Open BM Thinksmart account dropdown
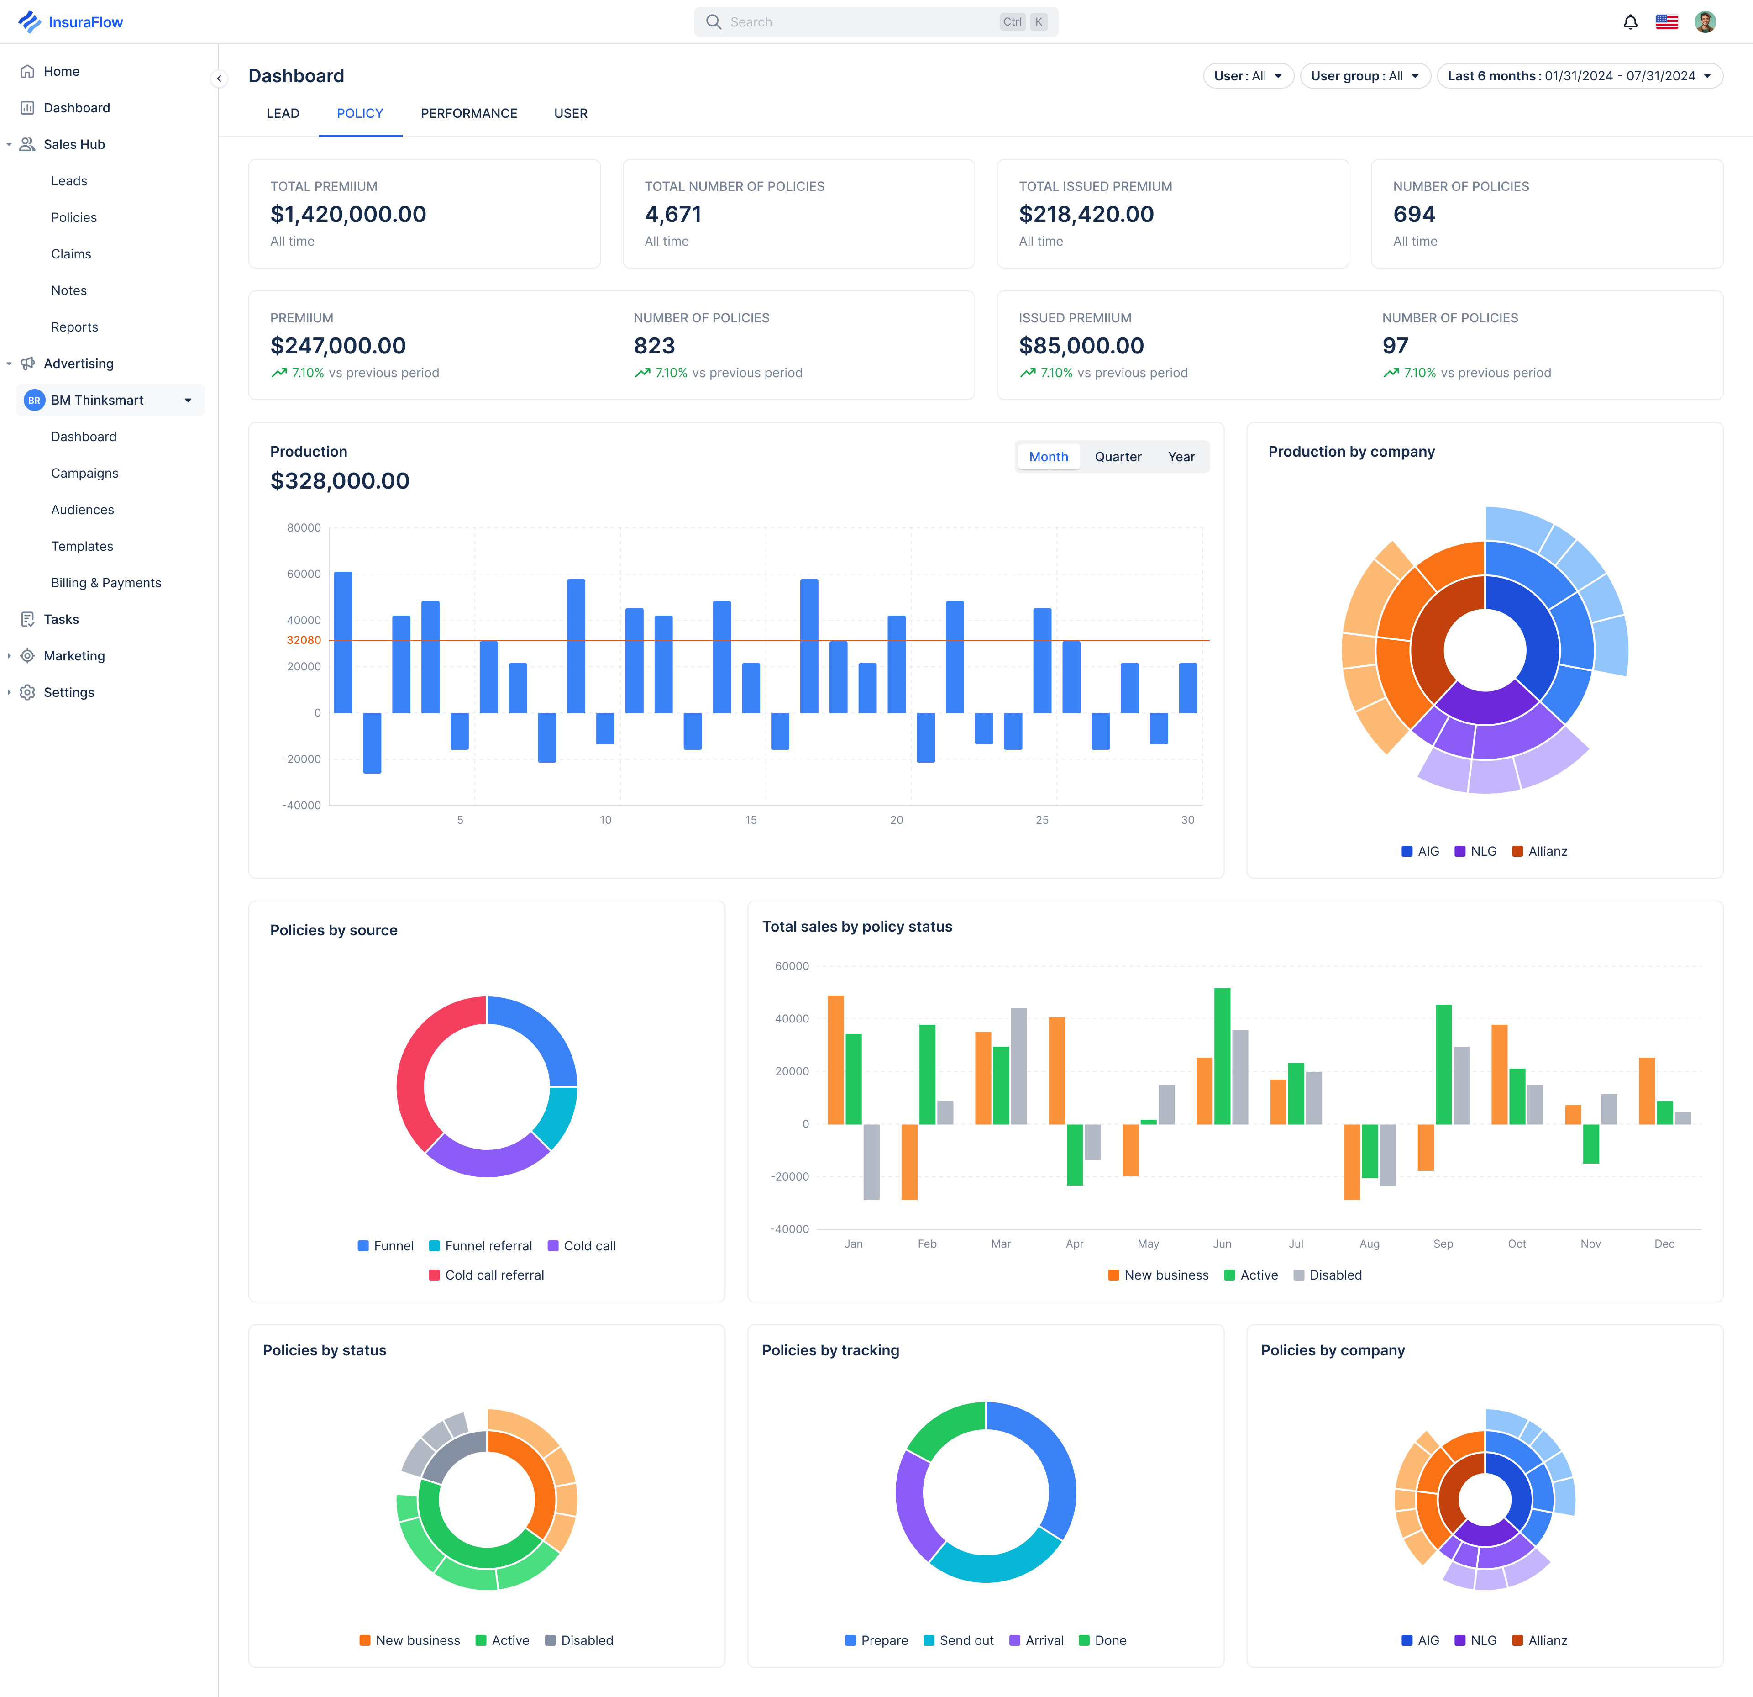The image size is (1753, 1697). click(188, 400)
